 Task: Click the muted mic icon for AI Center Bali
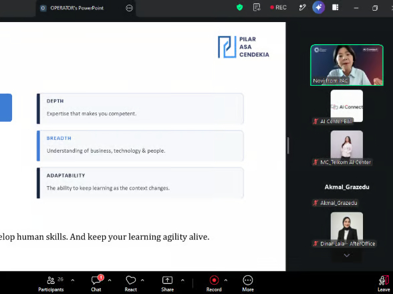pos(315,121)
